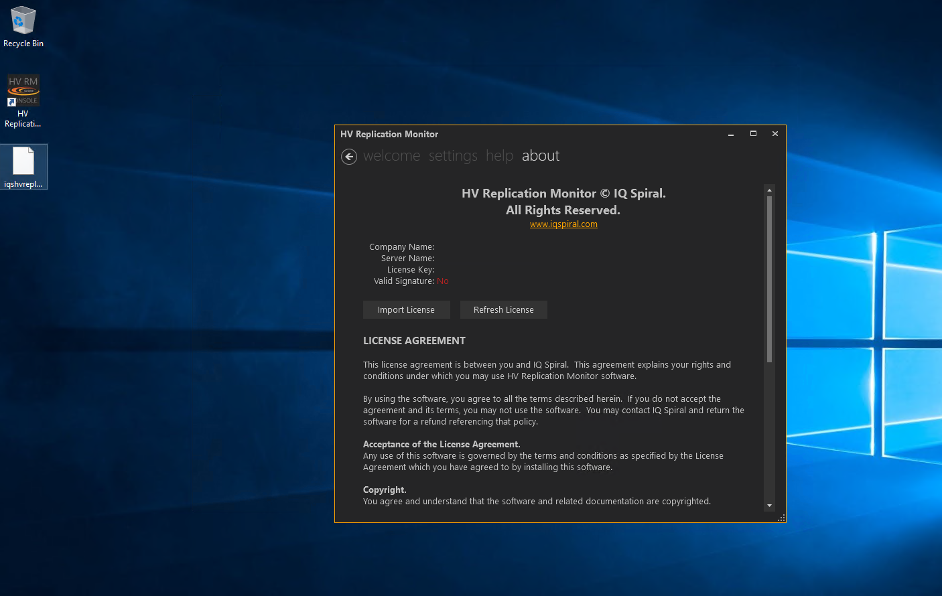The height and width of the screenshot is (596, 942).
Task: Select the HV Replication Monitor Console shortcut
Action: point(23,100)
